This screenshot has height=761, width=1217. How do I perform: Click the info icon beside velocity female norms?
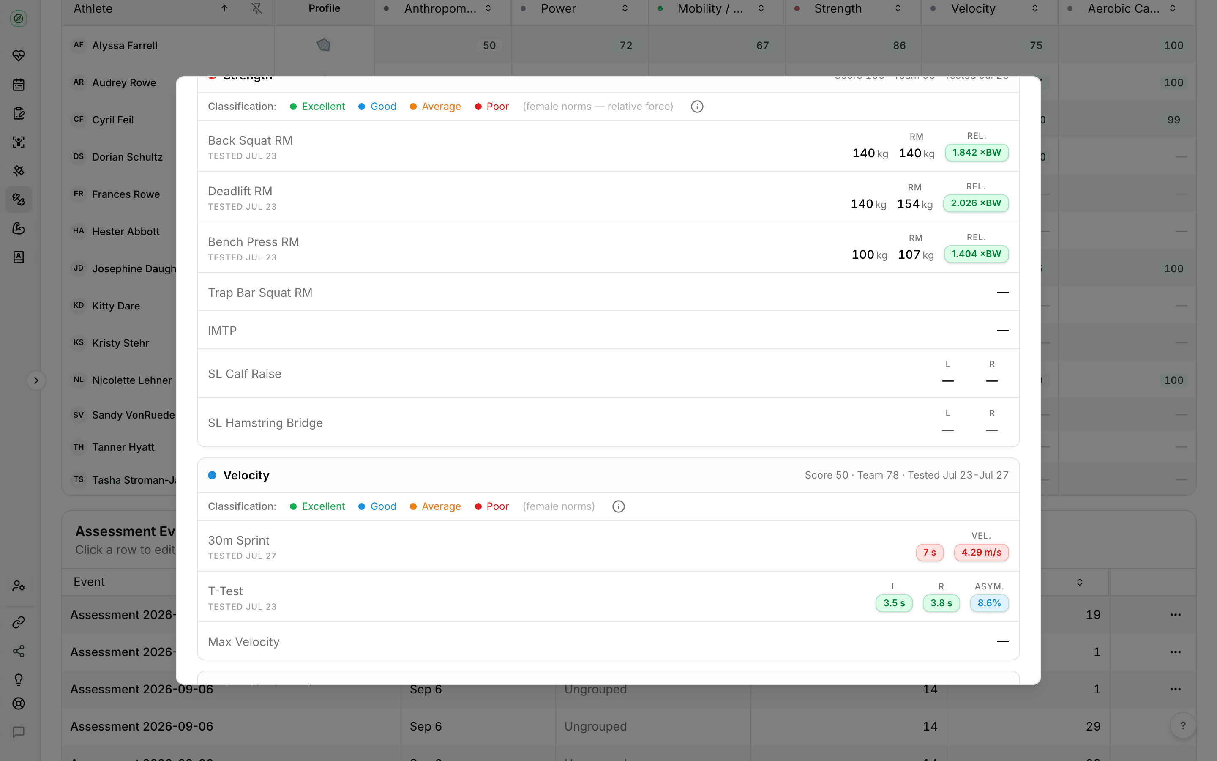click(619, 506)
